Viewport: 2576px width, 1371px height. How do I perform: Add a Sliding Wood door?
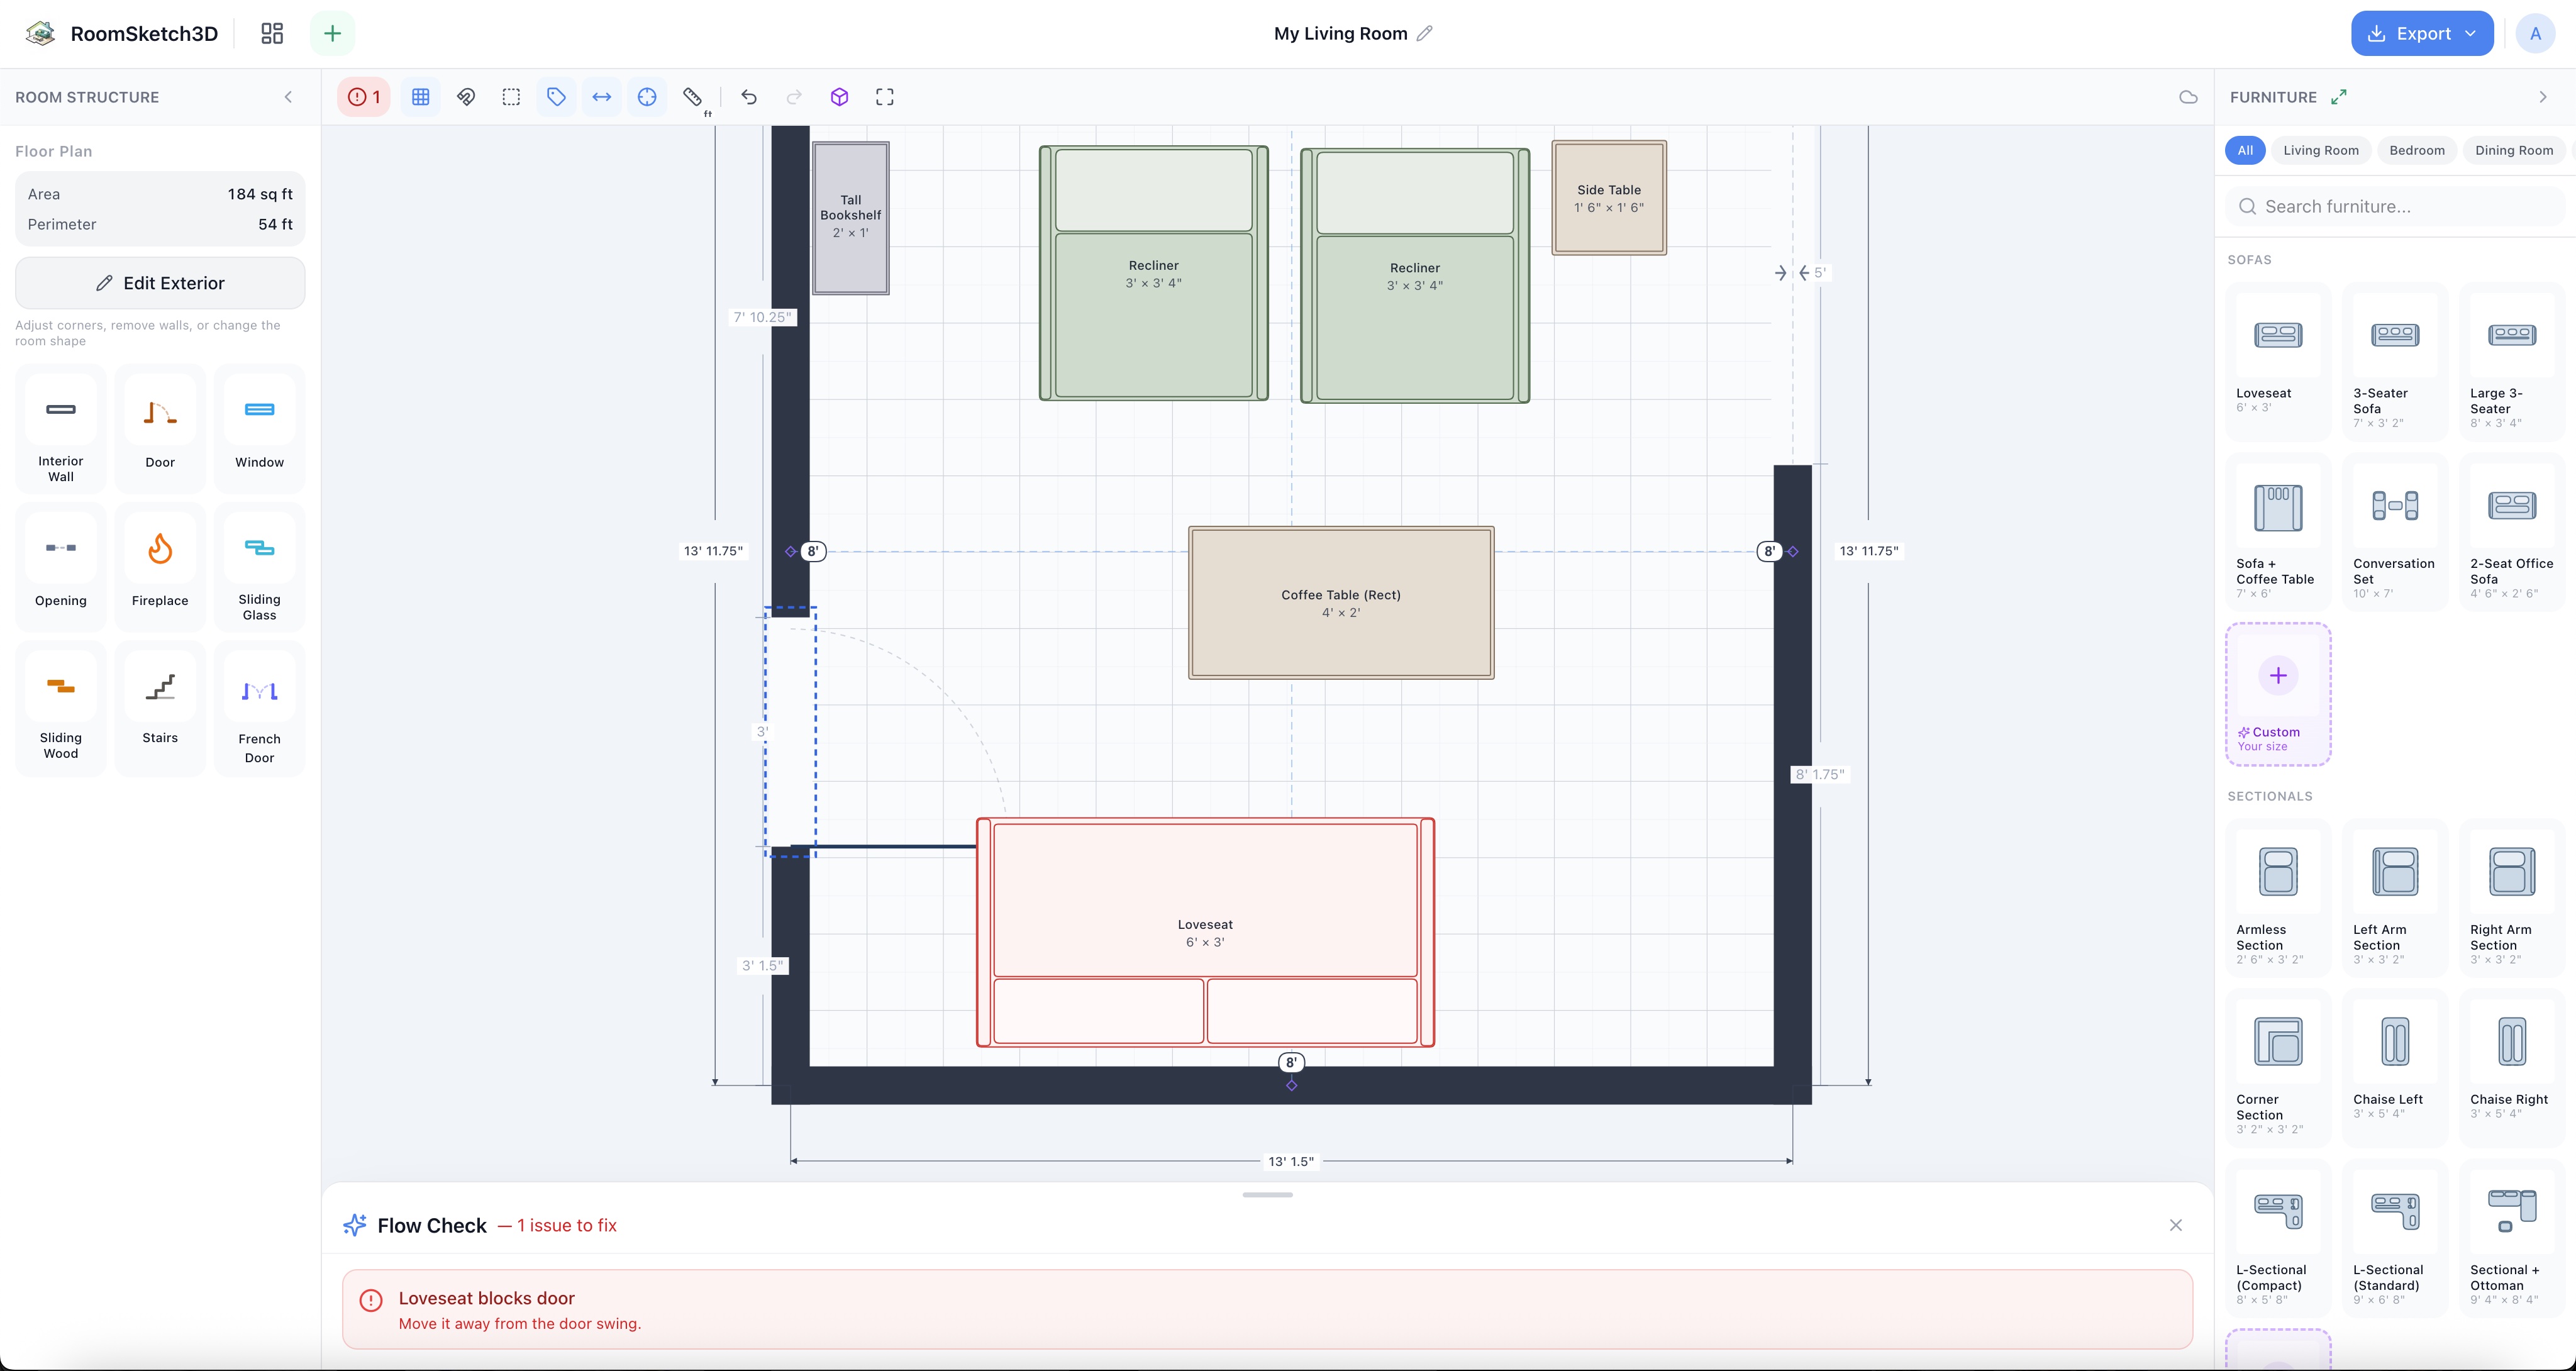(x=61, y=708)
